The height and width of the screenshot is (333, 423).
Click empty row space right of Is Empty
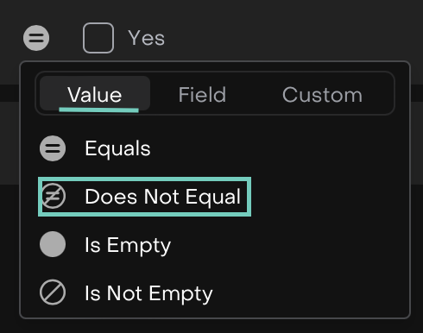point(287,244)
